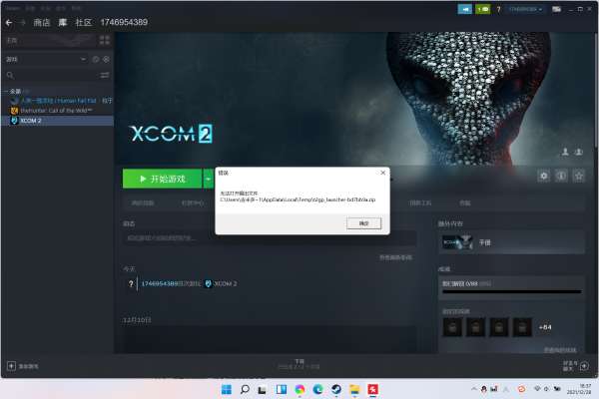Show the +84 more achievements
Screen dimensions: 599x399
point(545,327)
